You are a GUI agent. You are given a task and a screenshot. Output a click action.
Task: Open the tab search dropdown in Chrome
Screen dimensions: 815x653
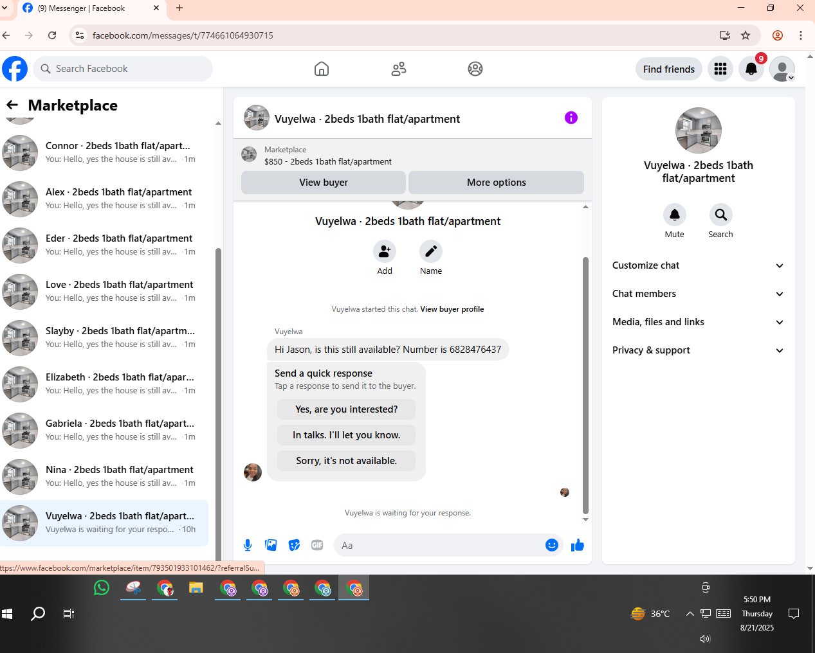5,8
